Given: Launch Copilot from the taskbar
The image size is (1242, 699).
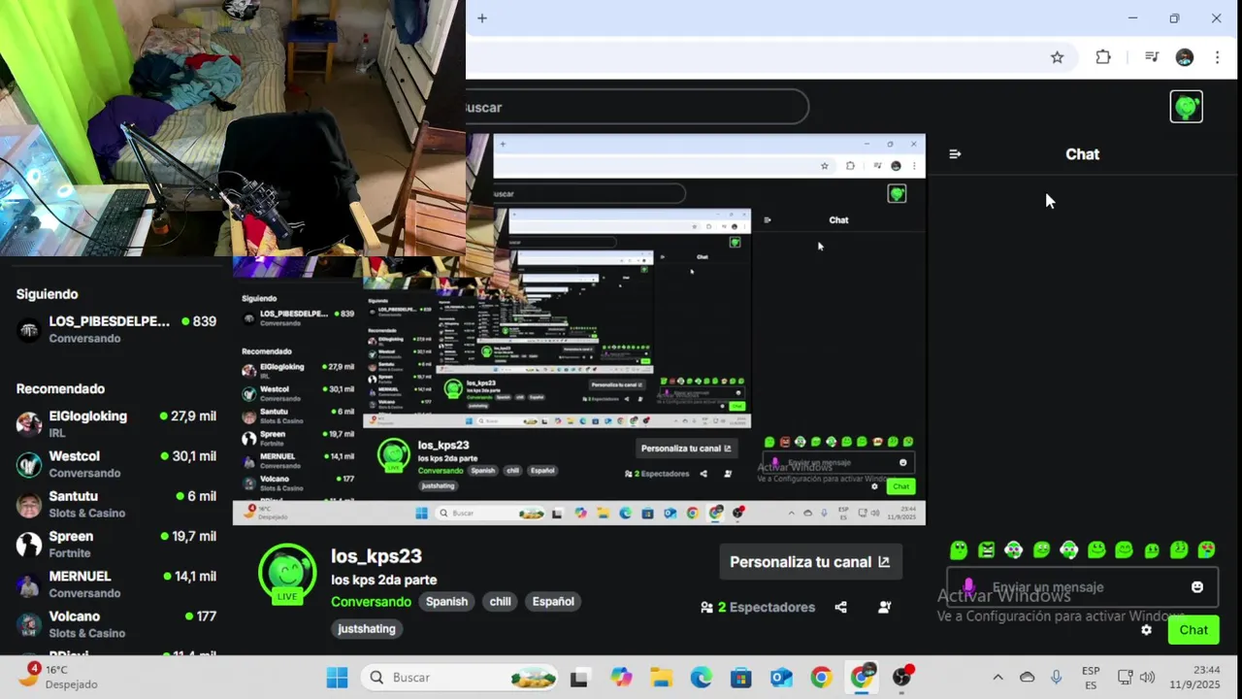Looking at the screenshot, I should tap(621, 678).
